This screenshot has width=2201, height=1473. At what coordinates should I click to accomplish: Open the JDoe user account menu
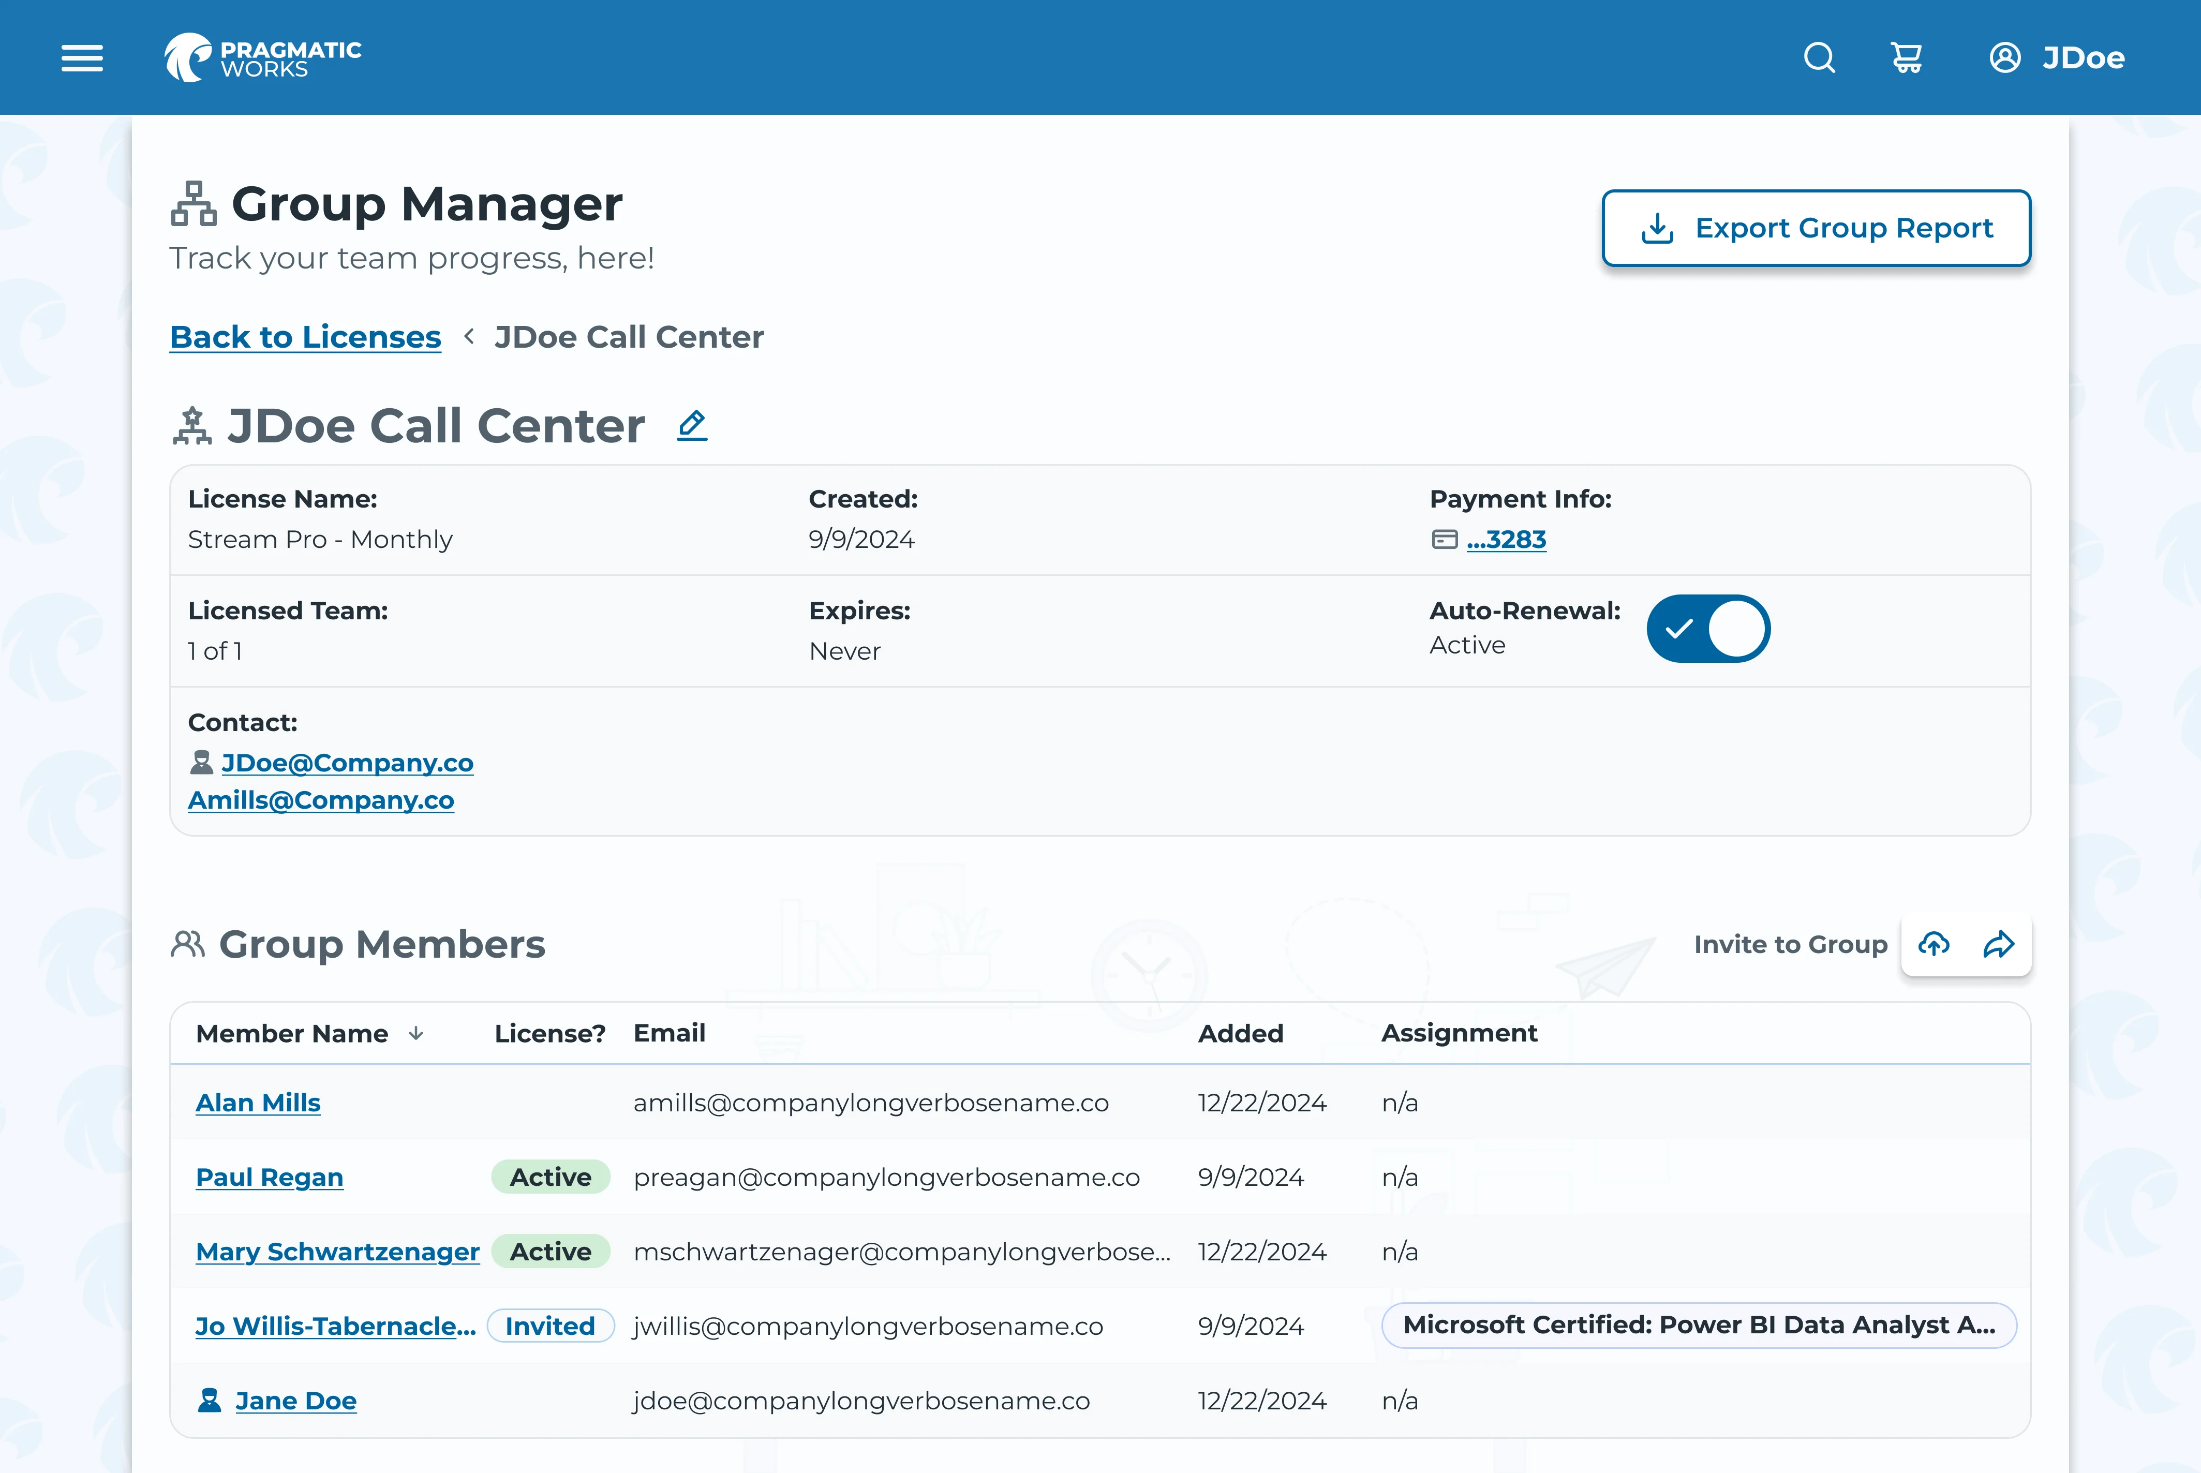click(x=2057, y=58)
